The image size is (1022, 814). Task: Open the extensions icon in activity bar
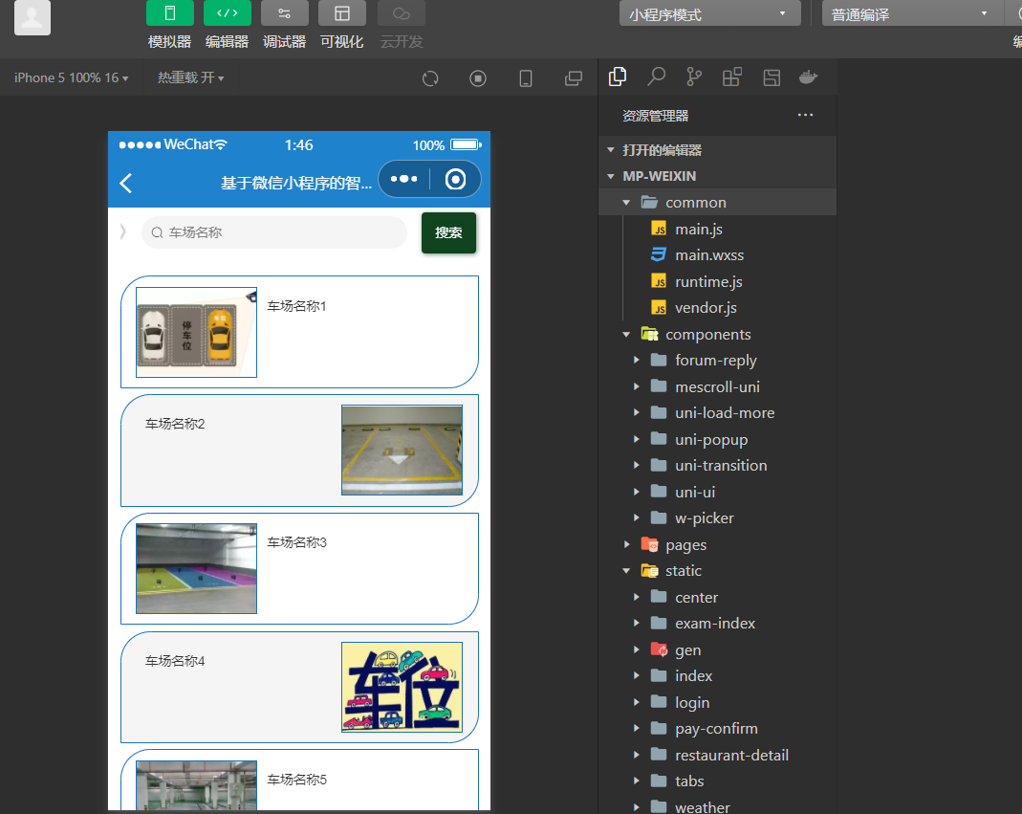732,77
